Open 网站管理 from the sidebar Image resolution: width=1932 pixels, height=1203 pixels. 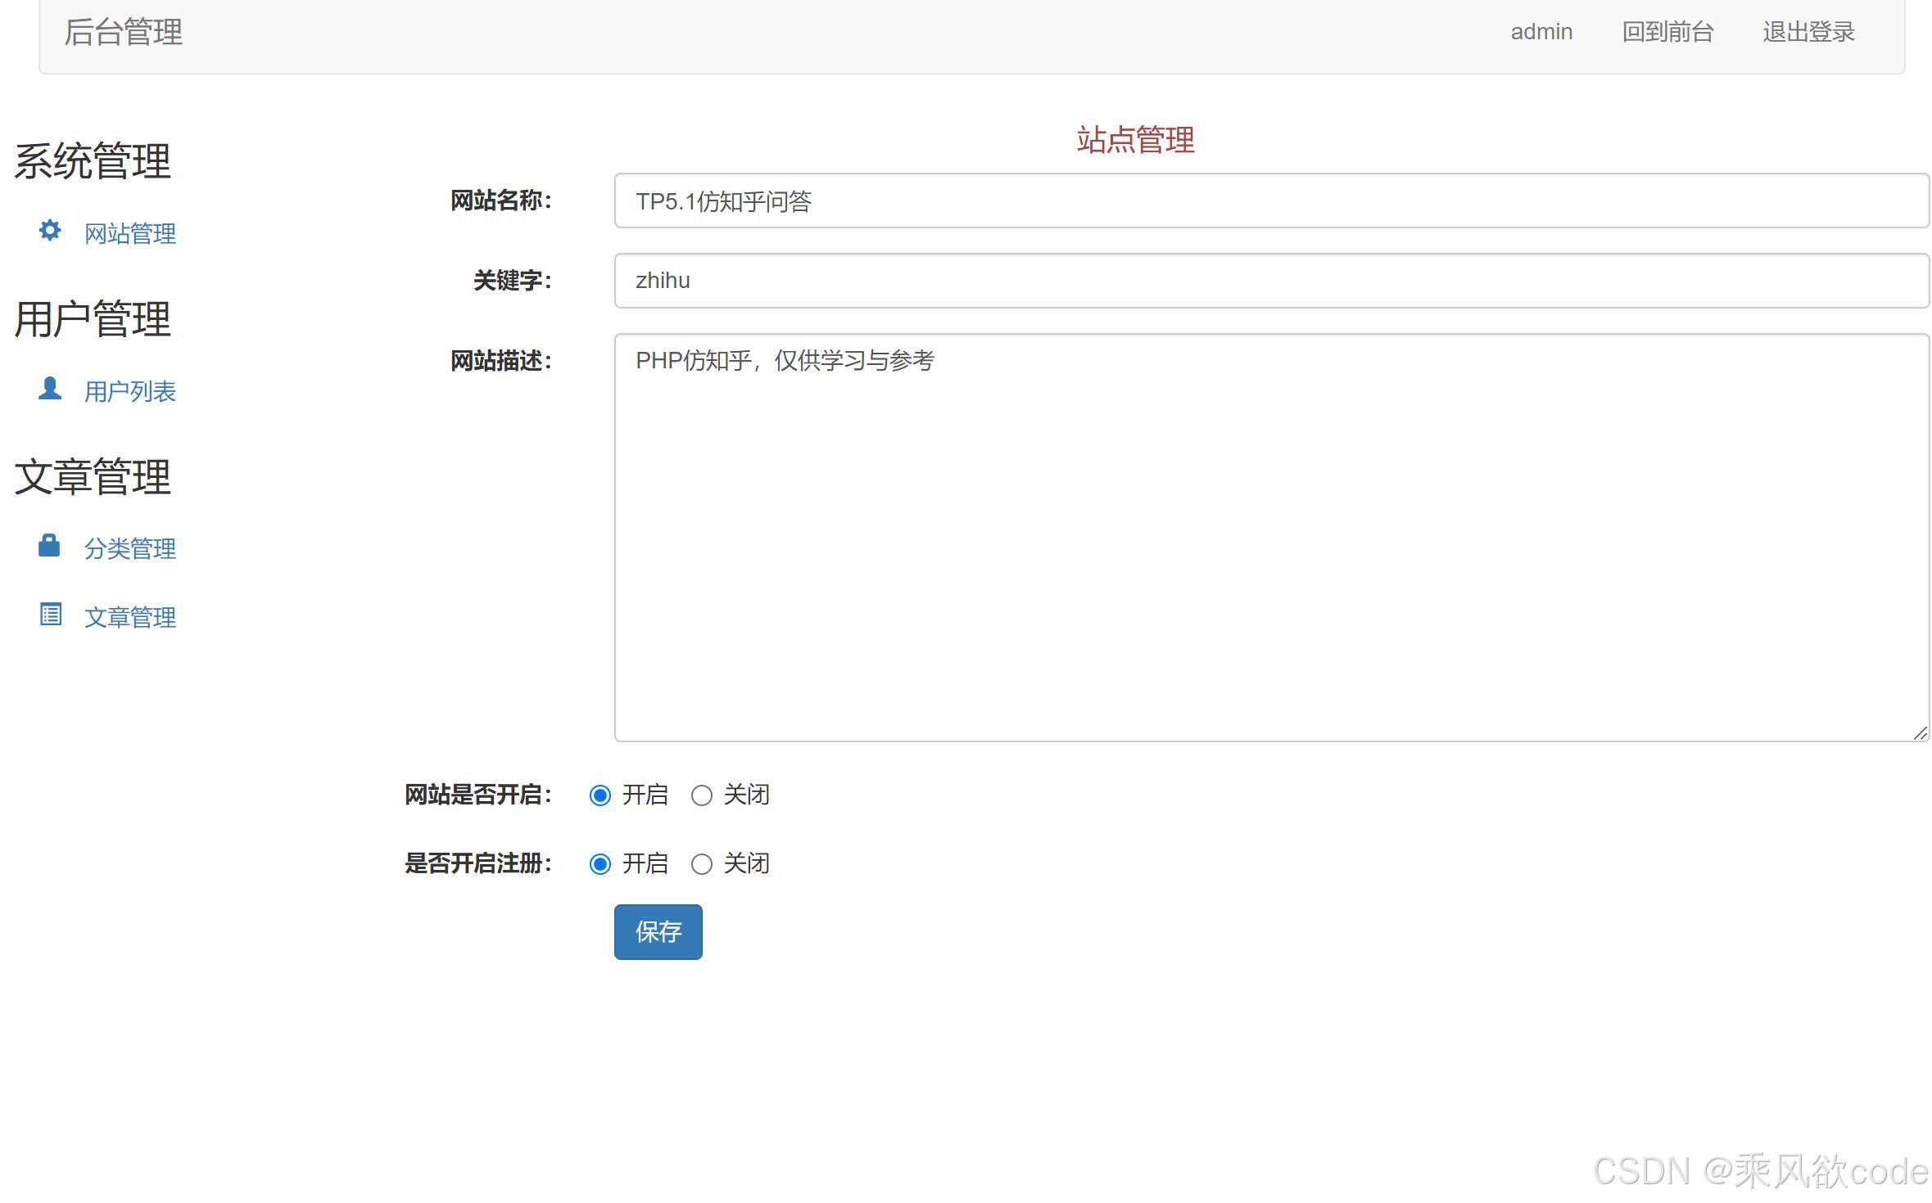pyautogui.click(x=129, y=233)
